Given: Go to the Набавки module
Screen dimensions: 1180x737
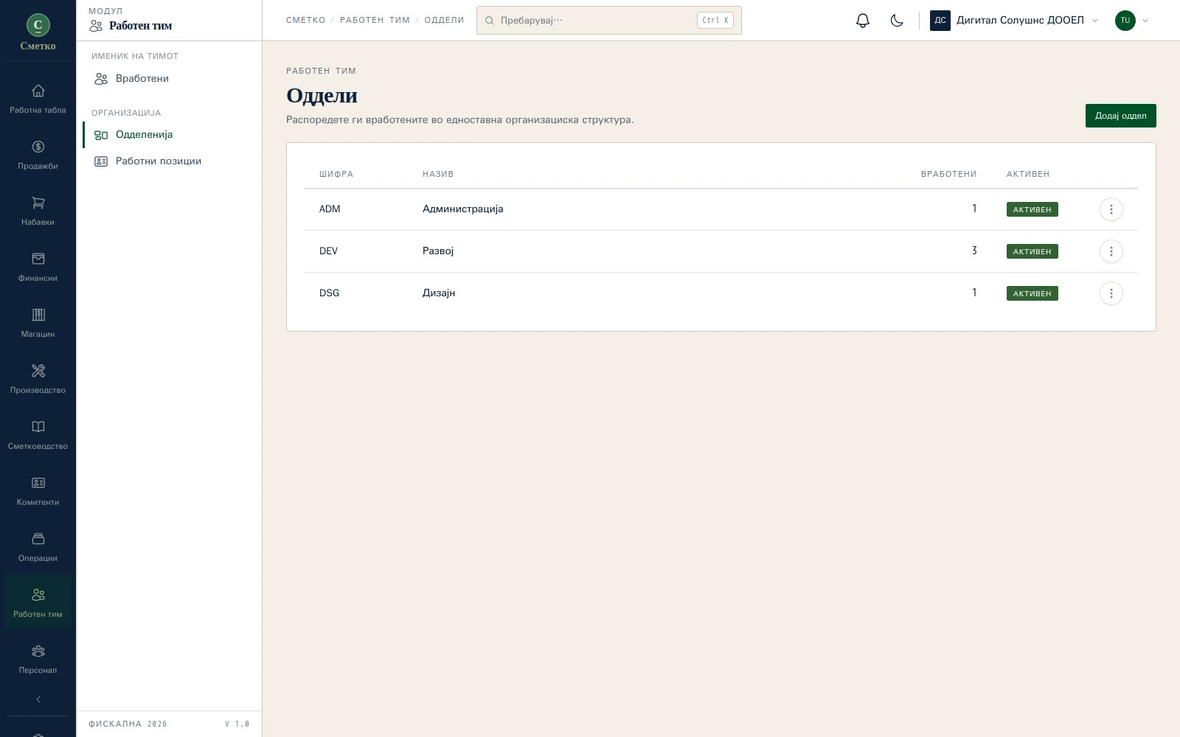Looking at the screenshot, I should 38,212.
